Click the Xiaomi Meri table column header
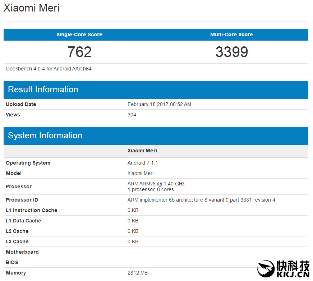The height and width of the screenshot is (281, 313). point(142,151)
